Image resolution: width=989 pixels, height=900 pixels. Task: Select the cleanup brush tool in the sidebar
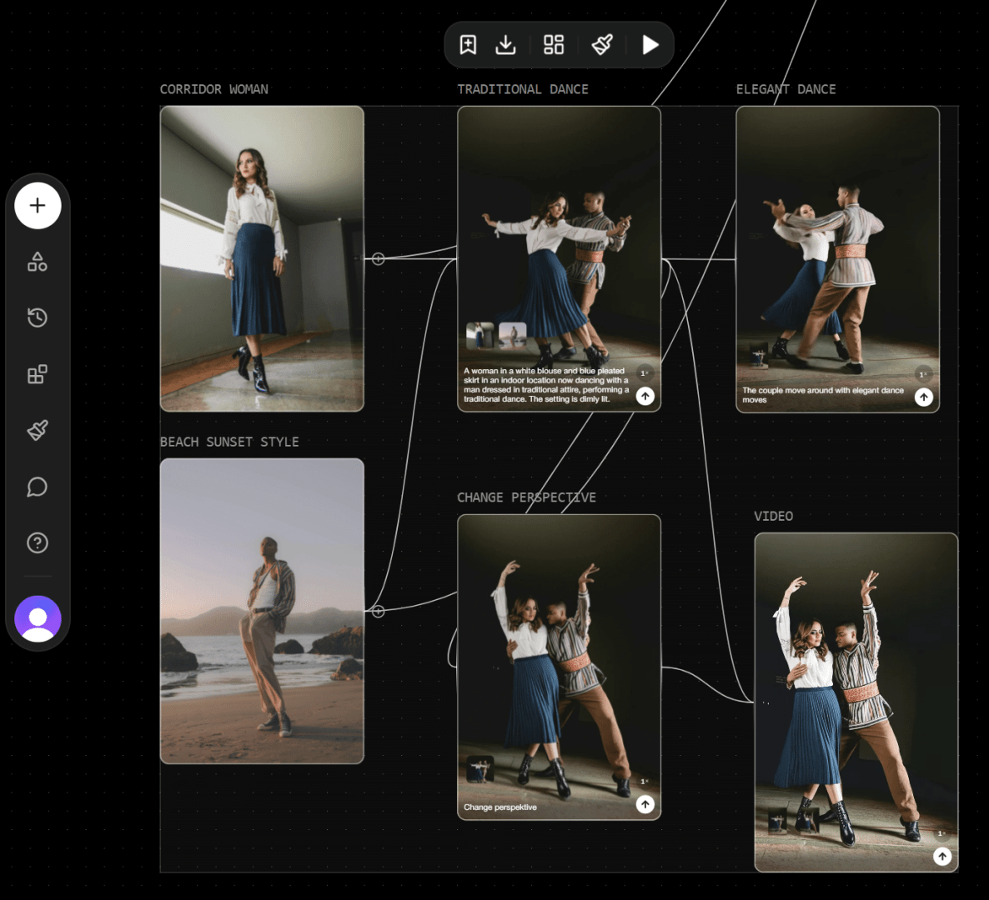pyautogui.click(x=38, y=430)
